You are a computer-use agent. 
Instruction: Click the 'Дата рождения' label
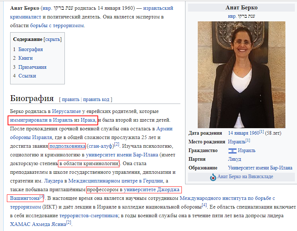205,133
